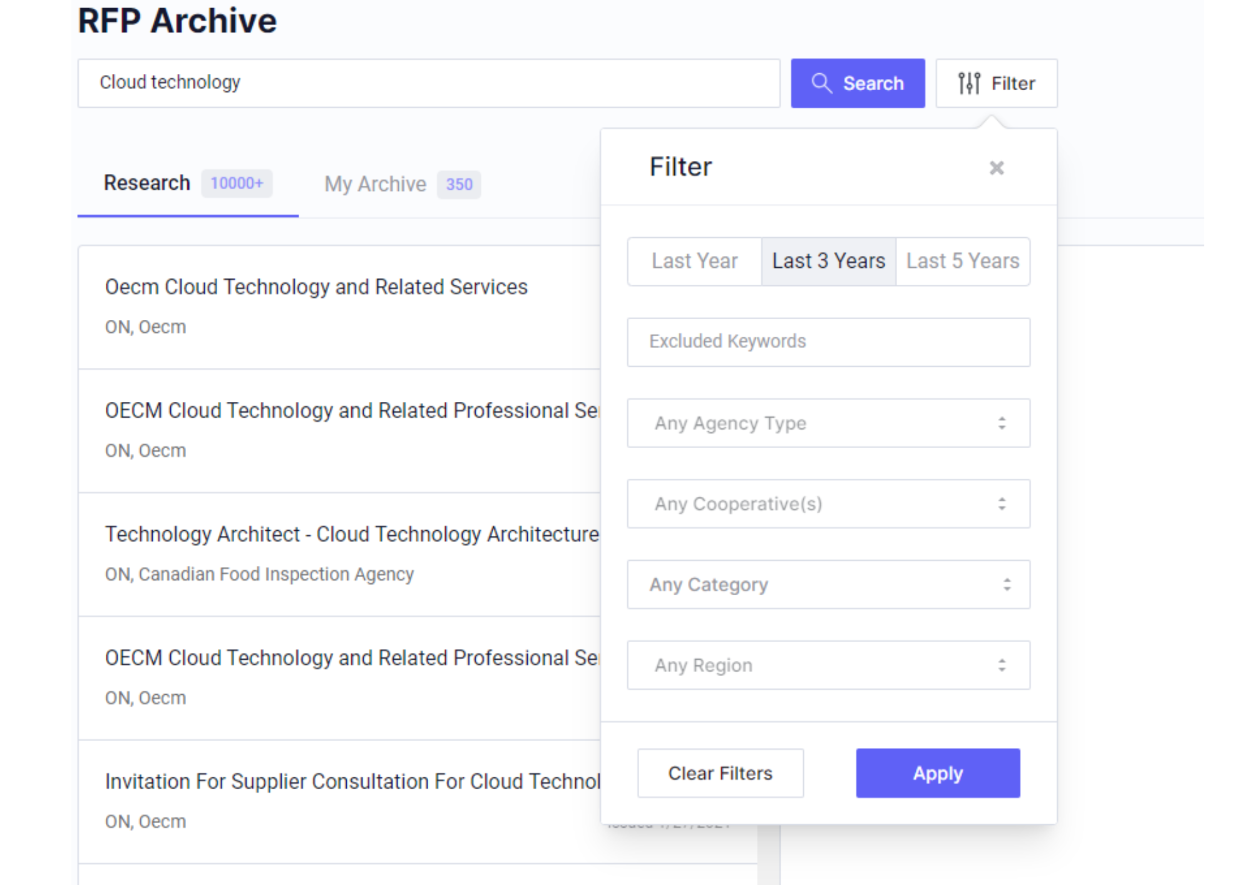The width and height of the screenshot is (1252, 885).
Task: Click the Cloud technology search box
Action: pos(428,83)
